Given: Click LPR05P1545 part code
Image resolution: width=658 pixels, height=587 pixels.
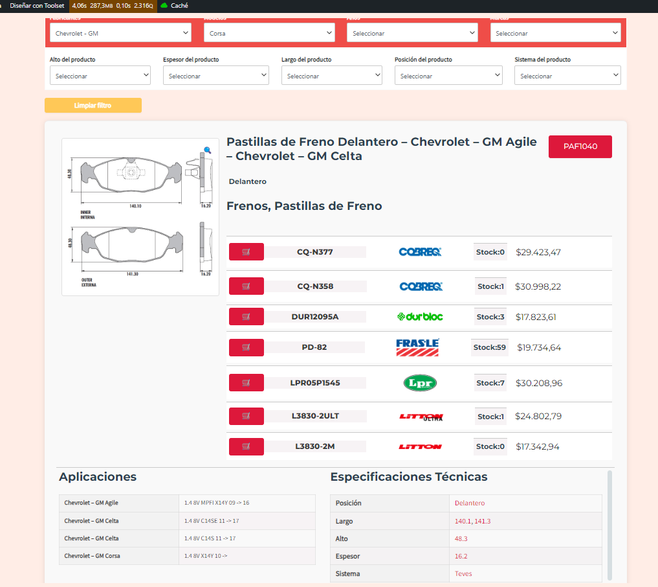Looking at the screenshot, I should 314,383.
